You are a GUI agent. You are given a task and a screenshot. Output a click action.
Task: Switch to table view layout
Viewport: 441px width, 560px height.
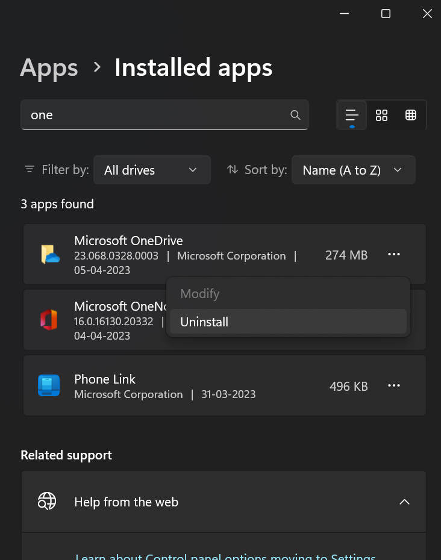411,115
